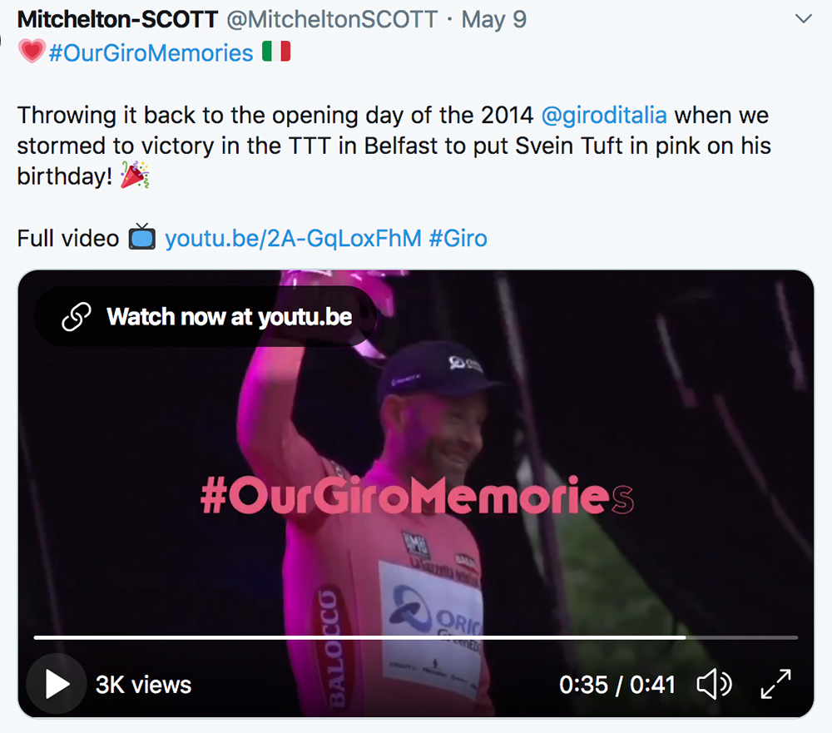Expand video to fullscreen
This screenshot has height=733, width=832.
[775, 684]
